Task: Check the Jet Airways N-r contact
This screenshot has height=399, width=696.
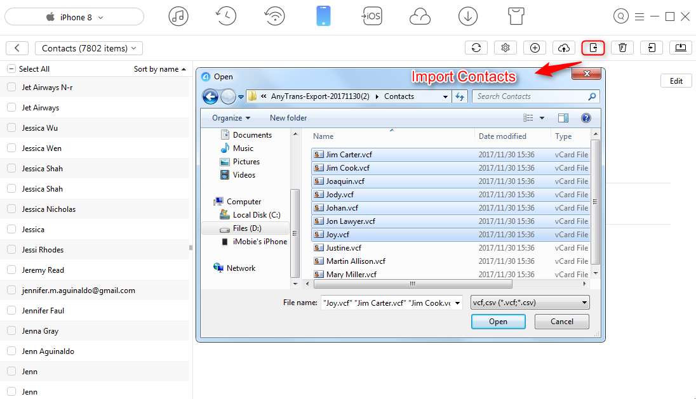Action: click(x=11, y=88)
